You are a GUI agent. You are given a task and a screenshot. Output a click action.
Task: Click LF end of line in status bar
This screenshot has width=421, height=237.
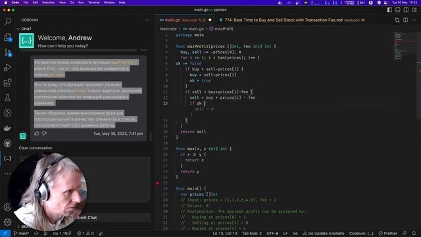click(285, 234)
